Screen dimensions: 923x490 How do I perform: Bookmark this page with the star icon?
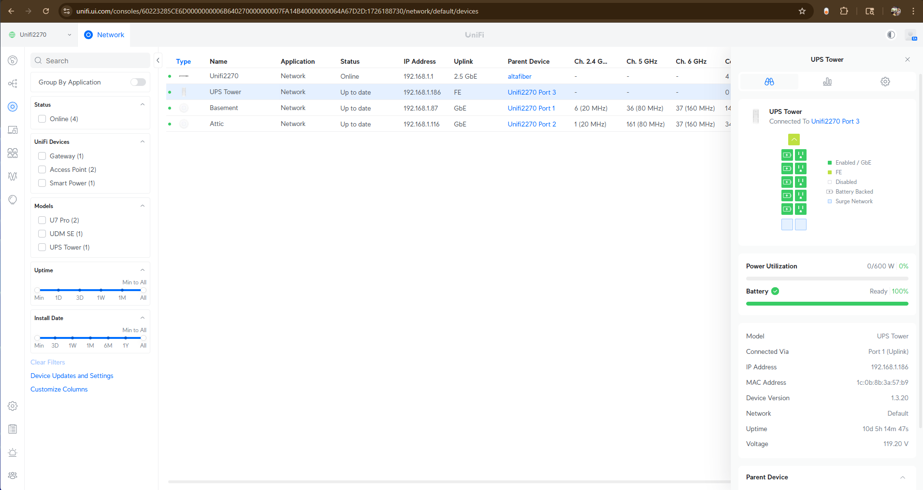802,11
